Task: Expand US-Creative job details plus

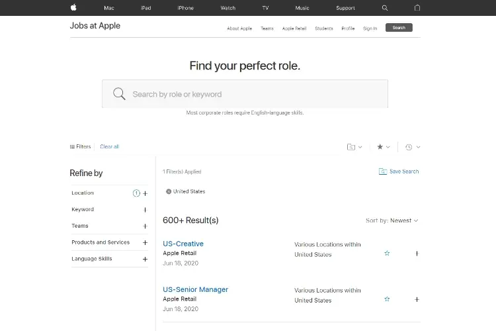Action: coord(417,254)
